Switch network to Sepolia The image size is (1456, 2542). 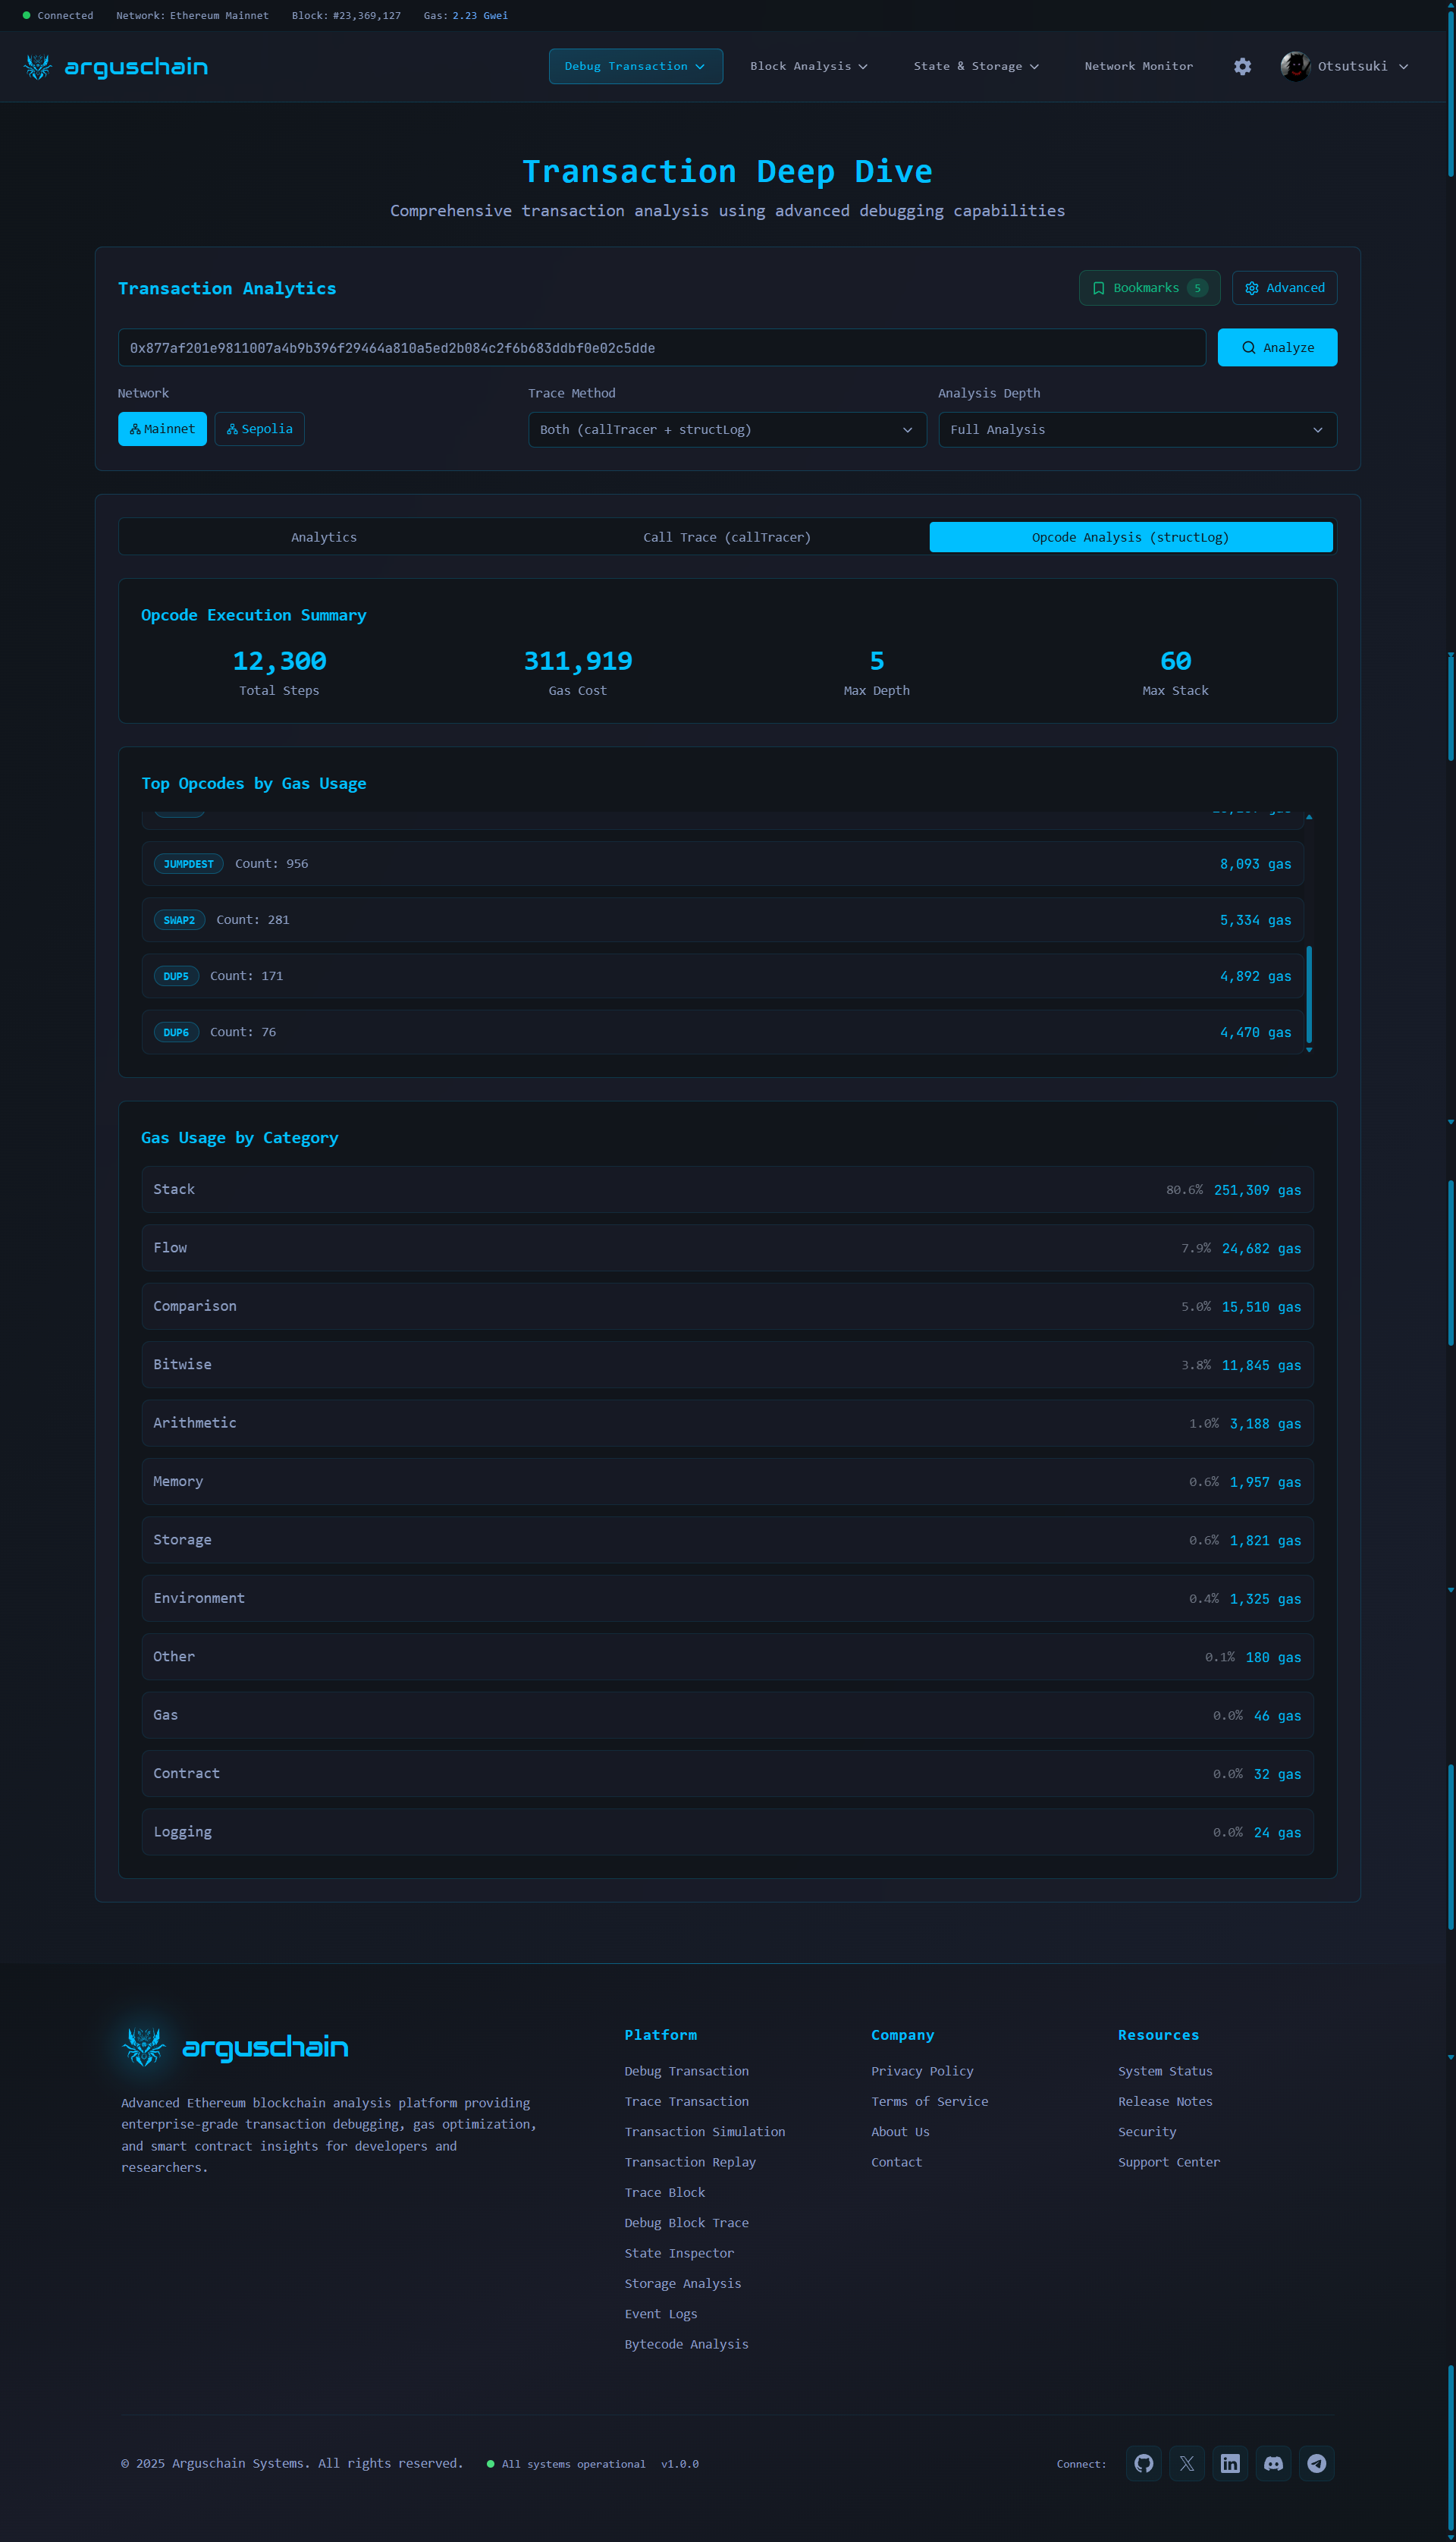click(259, 429)
